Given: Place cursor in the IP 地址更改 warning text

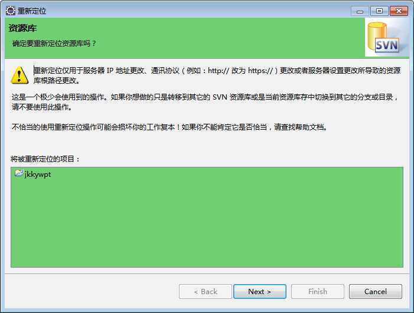Looking at the screenshot, I should point(217,75).
